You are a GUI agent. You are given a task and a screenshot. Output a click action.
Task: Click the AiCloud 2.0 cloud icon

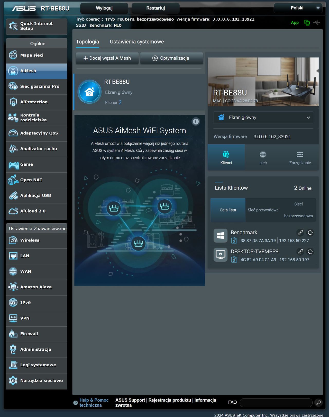[x=13, y=211]
